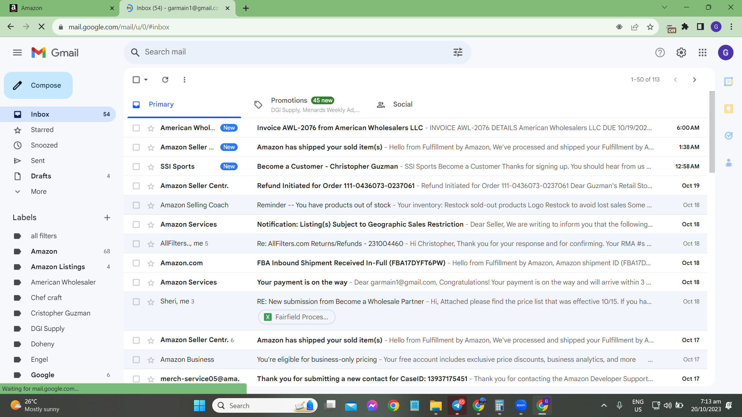Open Google Tasks side panel icon
742x417 pixels.
point(728,136)
